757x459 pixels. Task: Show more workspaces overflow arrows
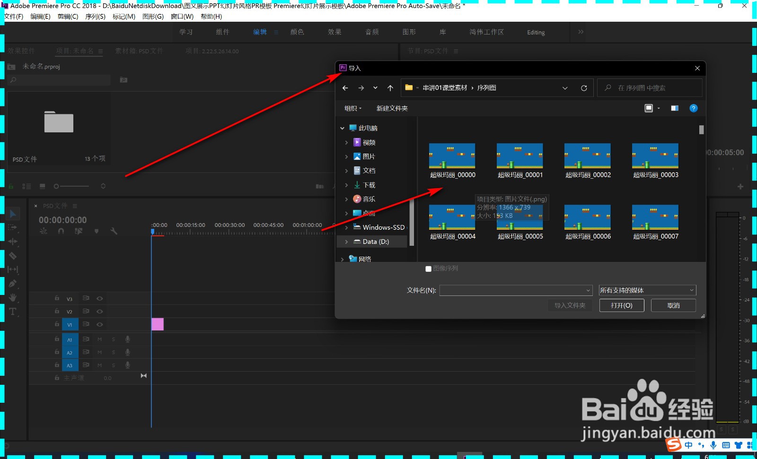(581, 32)
